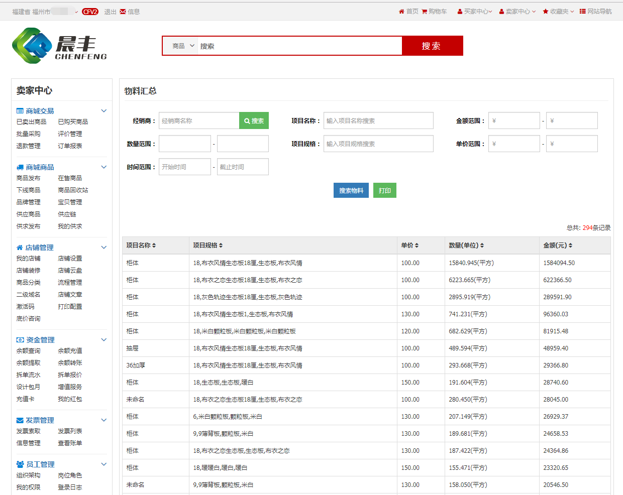
Task: Click the mail icon beside 信息
Action: tap(123, 12)
